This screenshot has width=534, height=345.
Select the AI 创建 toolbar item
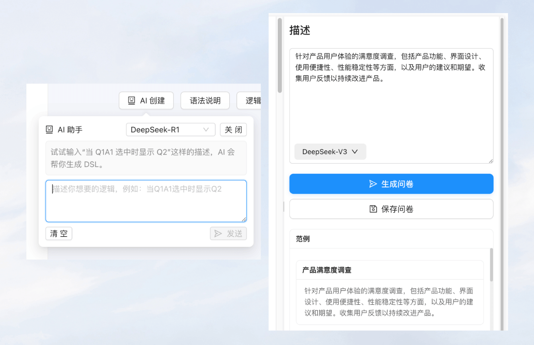[x=146, y=101]
